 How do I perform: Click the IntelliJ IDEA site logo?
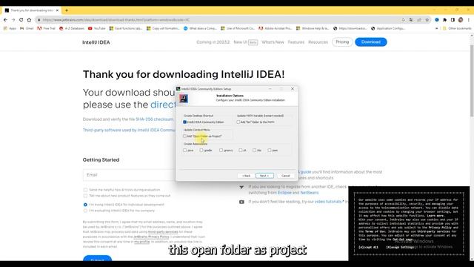pyautogui.click(x=96, y=42)
